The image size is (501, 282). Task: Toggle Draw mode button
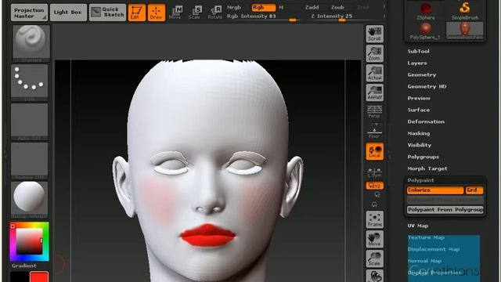[157, 13]
